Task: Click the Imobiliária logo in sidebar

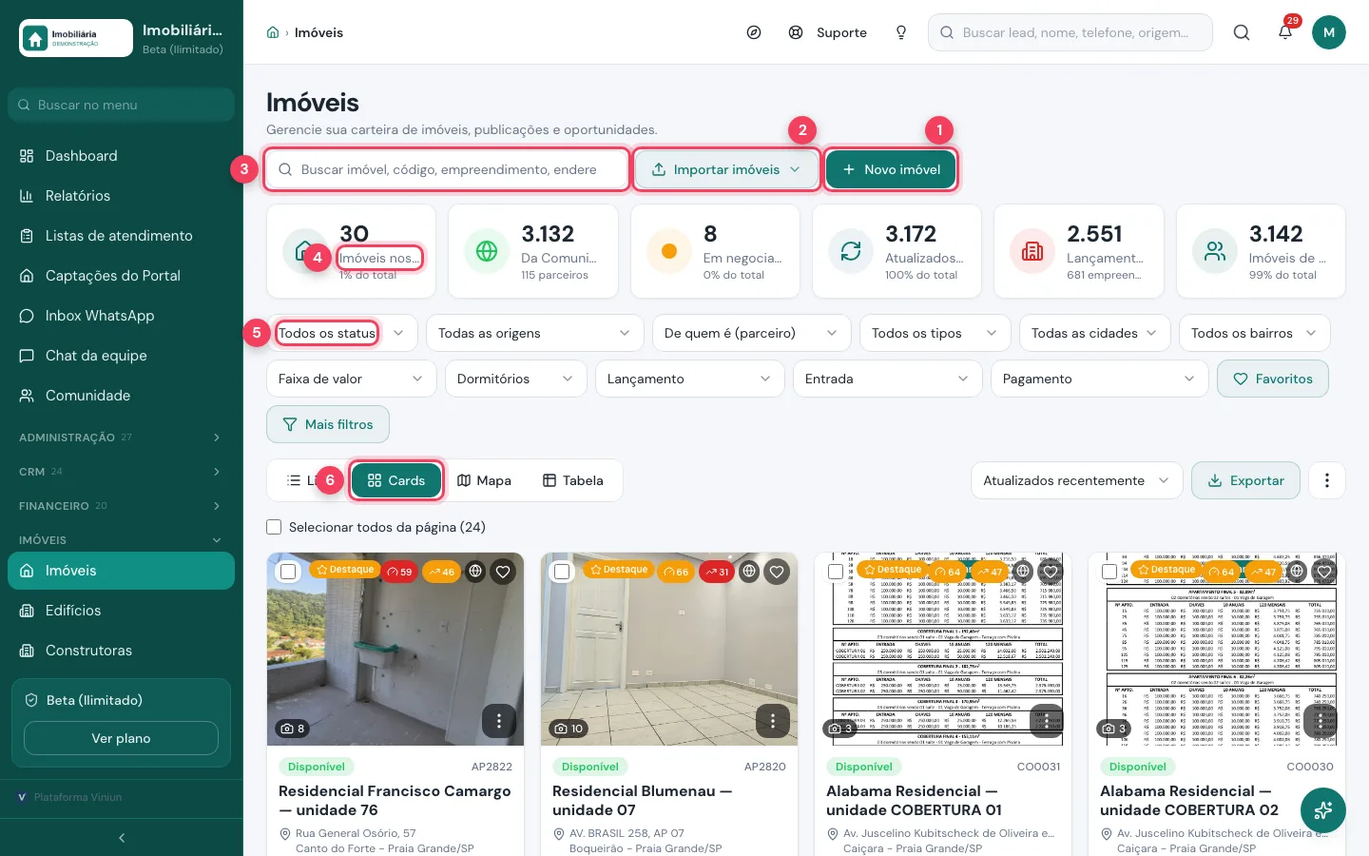Action: 76,38
